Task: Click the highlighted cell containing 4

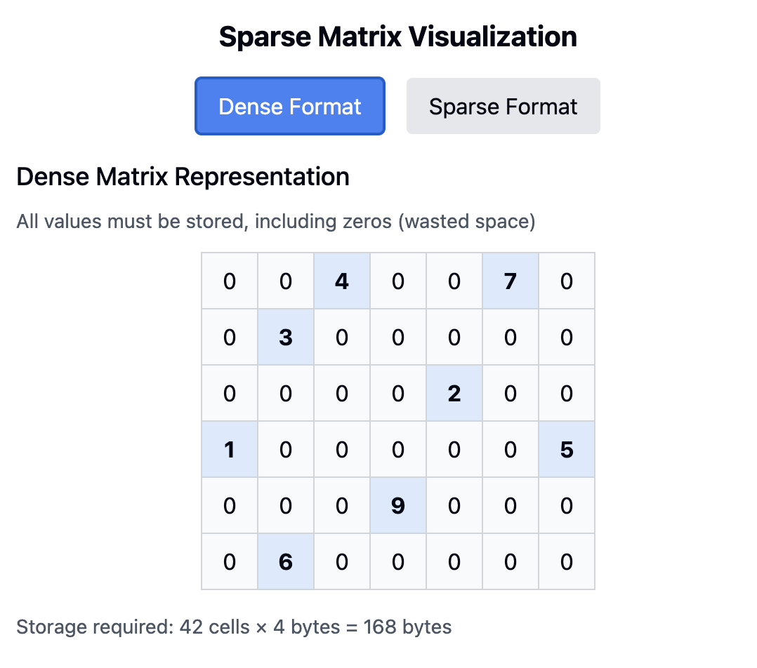Action: point(342,281)
